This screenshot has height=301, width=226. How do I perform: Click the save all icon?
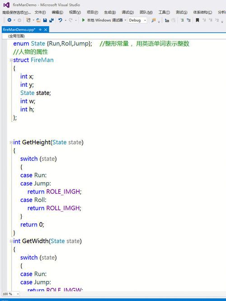52,20
